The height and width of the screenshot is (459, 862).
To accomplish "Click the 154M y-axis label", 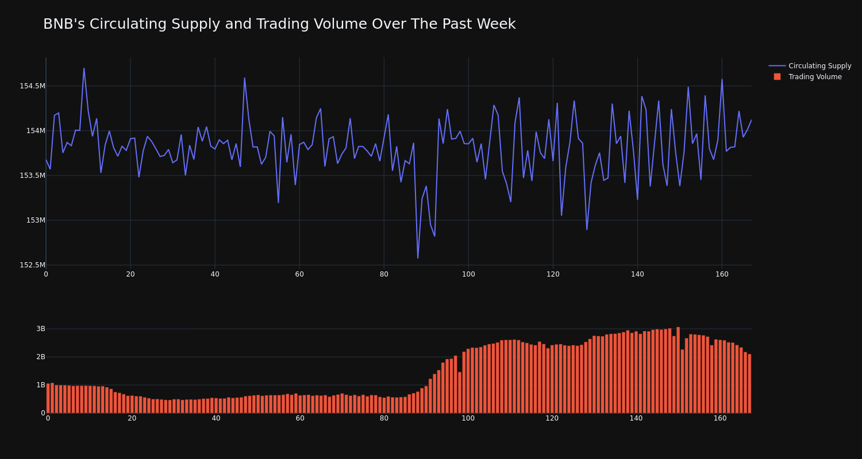I will tap(36, 131).
